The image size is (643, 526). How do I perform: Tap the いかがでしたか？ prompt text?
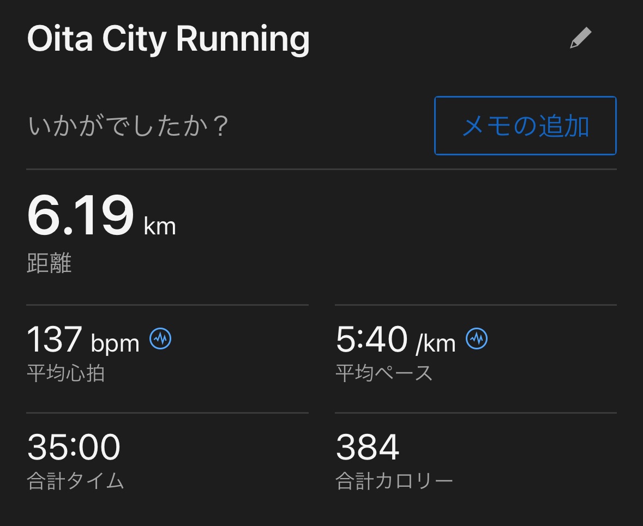click(x=128, y=126)
